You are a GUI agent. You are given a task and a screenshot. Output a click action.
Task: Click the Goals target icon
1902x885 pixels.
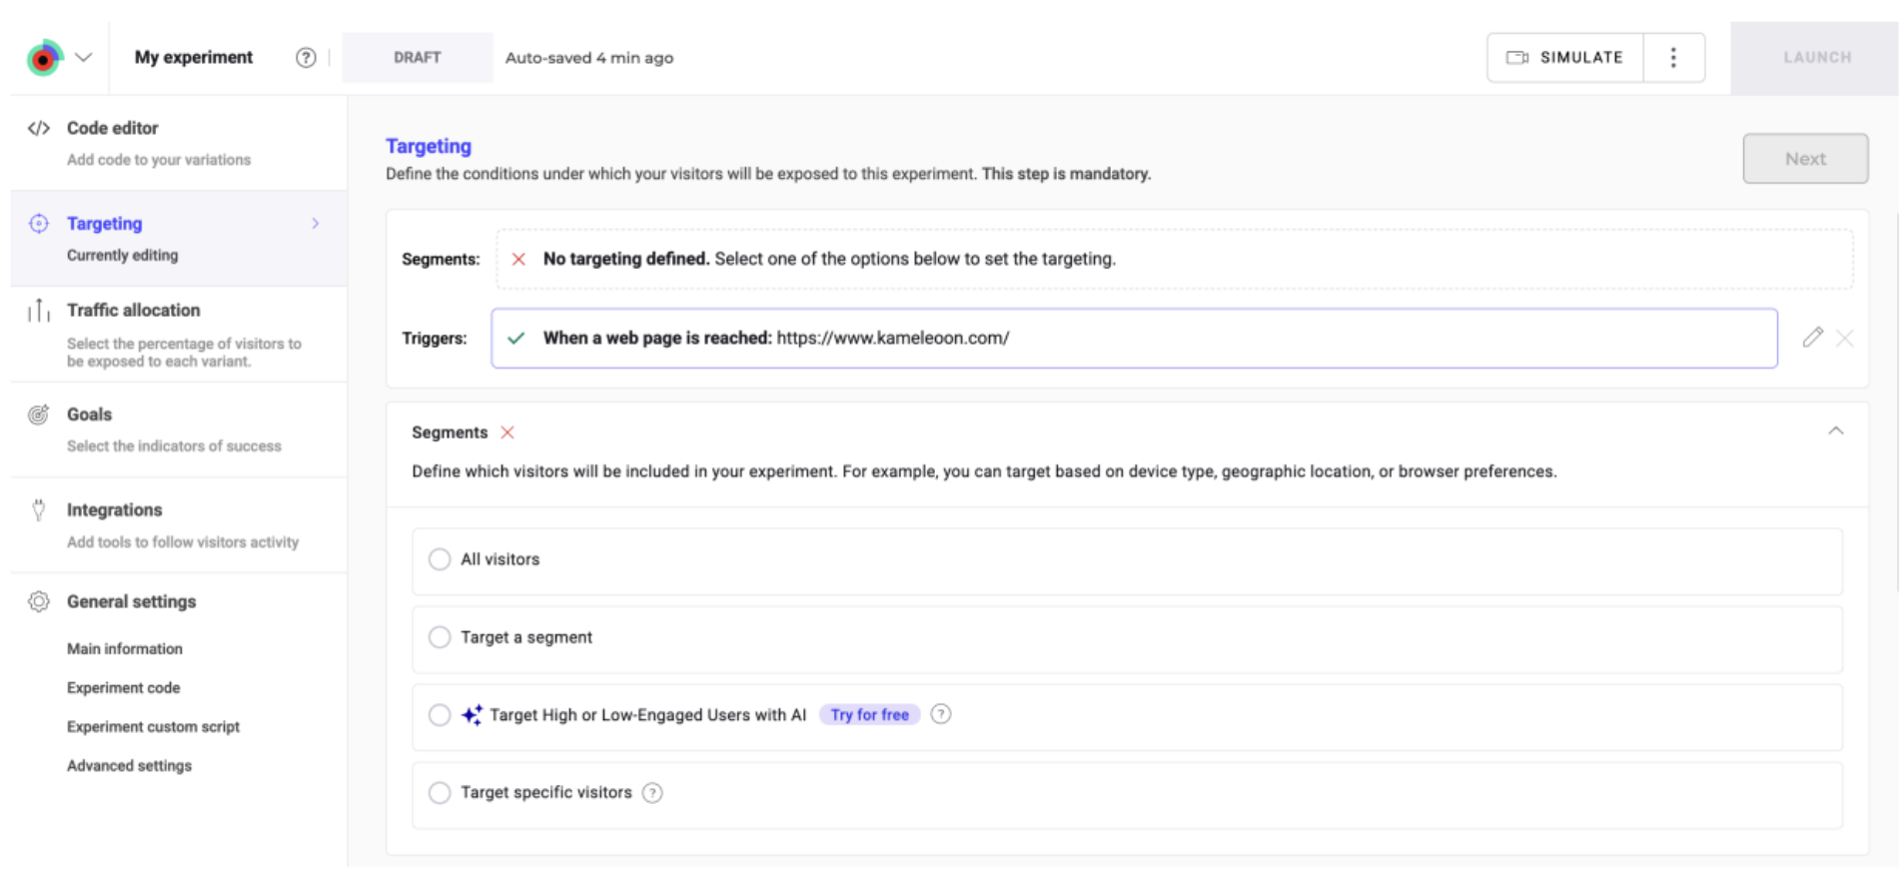point(39,415)
